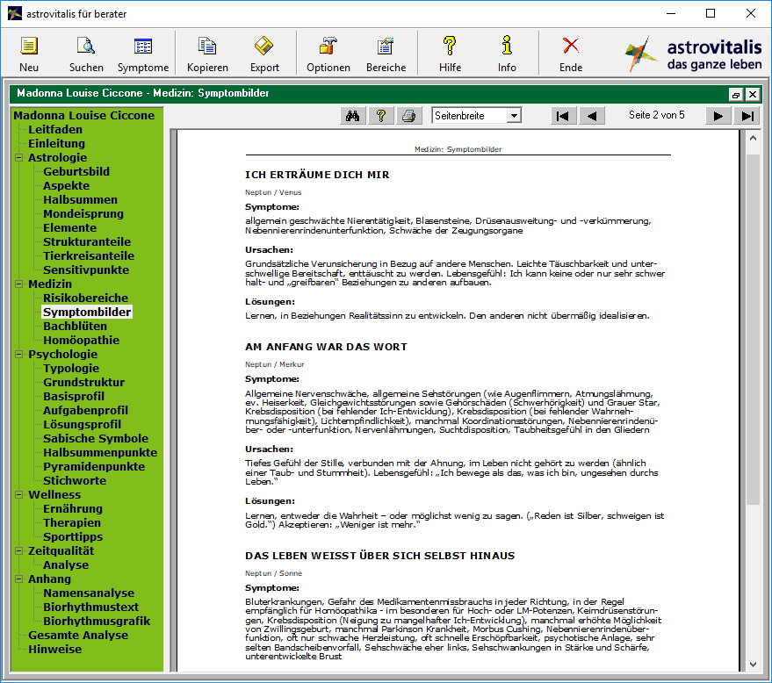Jump to the last page
This screenshot has width=772, height=683.
pos(747,116)
